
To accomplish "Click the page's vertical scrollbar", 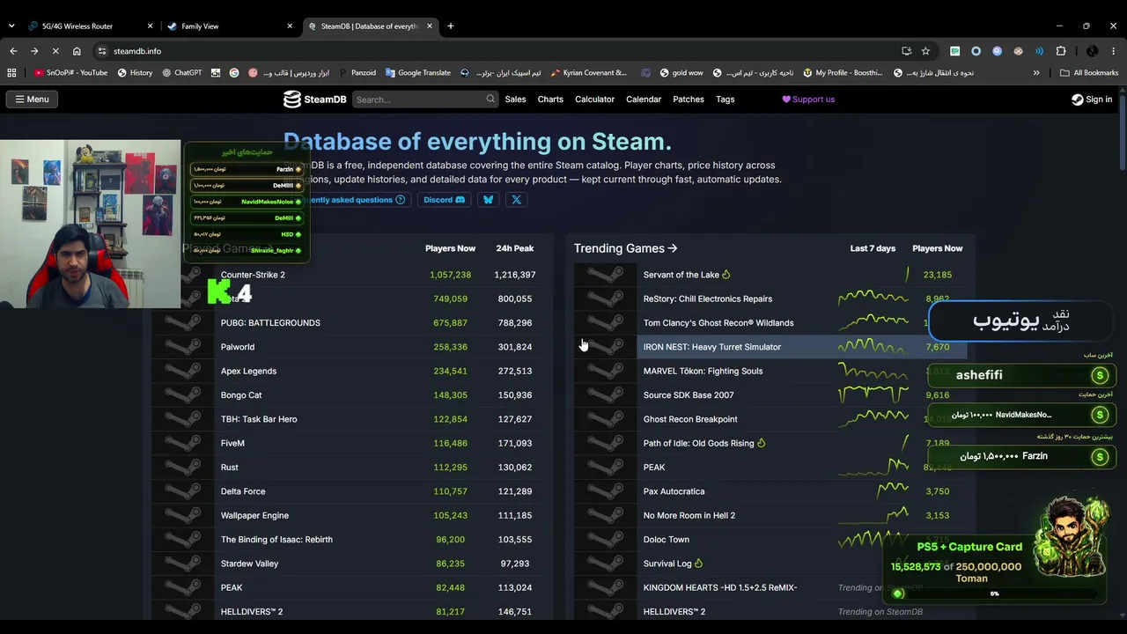I will 1122,132.
